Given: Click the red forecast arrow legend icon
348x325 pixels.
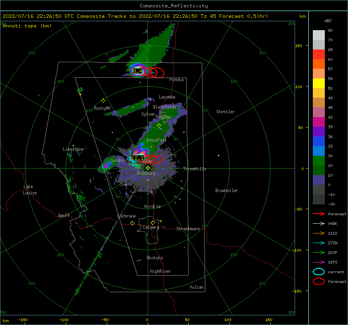Looking at the screenshot, I should click(319, 214).
